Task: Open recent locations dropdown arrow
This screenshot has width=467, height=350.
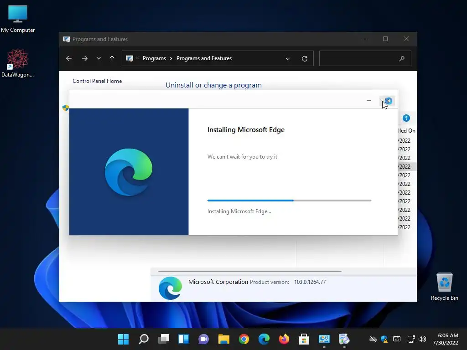Action: (99, 58)
